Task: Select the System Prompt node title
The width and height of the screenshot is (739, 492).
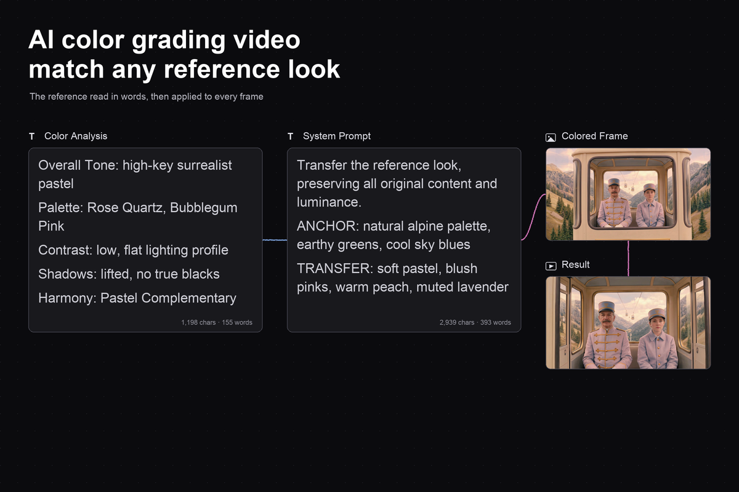Action: coord(337,136)
